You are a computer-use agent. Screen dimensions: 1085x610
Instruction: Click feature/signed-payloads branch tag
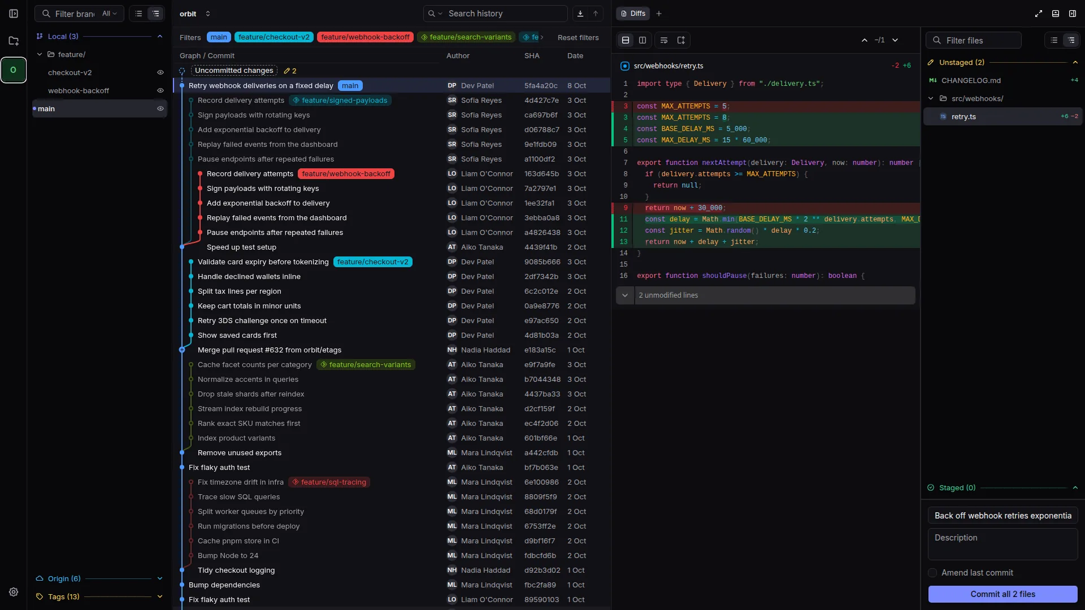click(x=340, y=101)
